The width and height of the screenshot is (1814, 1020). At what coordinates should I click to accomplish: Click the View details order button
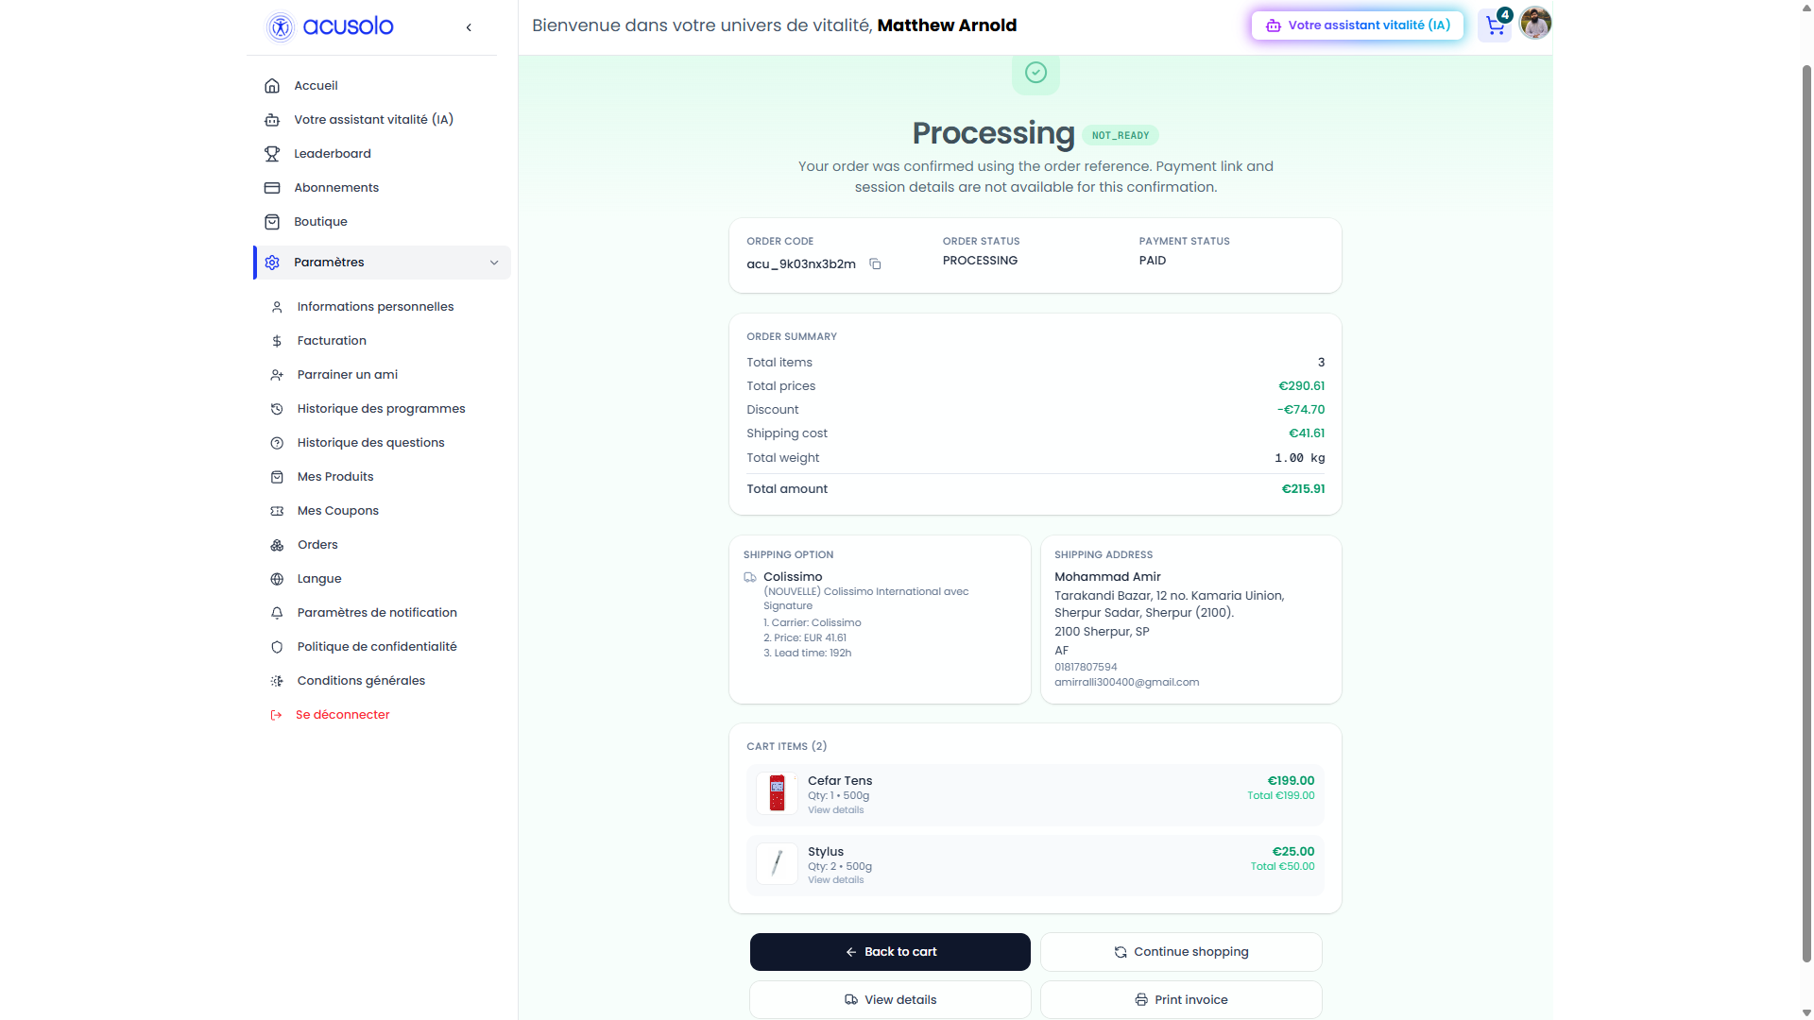(x=890, y=1000)
